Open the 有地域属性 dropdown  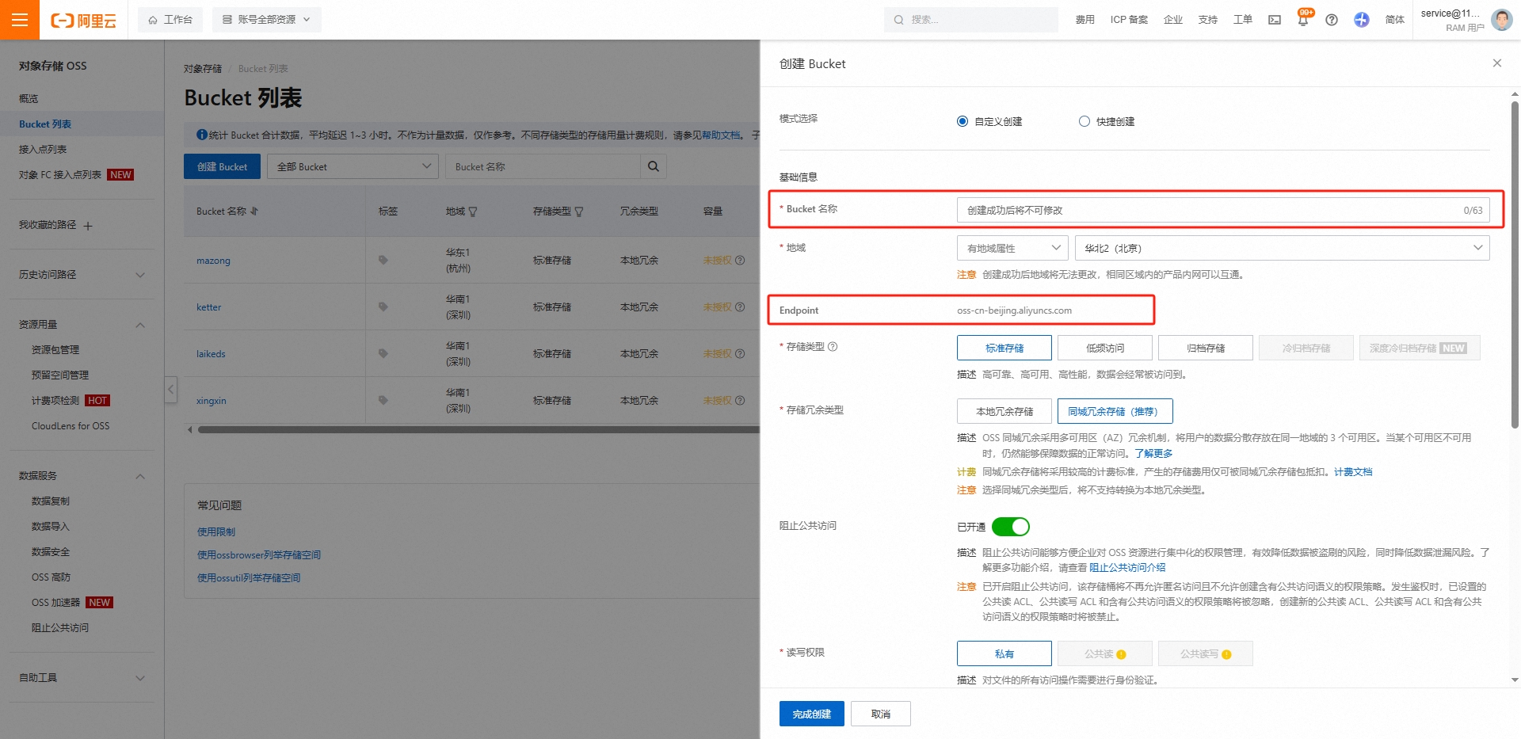[1012, 247]
